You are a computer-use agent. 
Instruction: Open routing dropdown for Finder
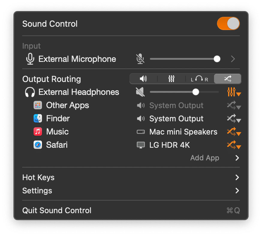click(x=234, y=119)
